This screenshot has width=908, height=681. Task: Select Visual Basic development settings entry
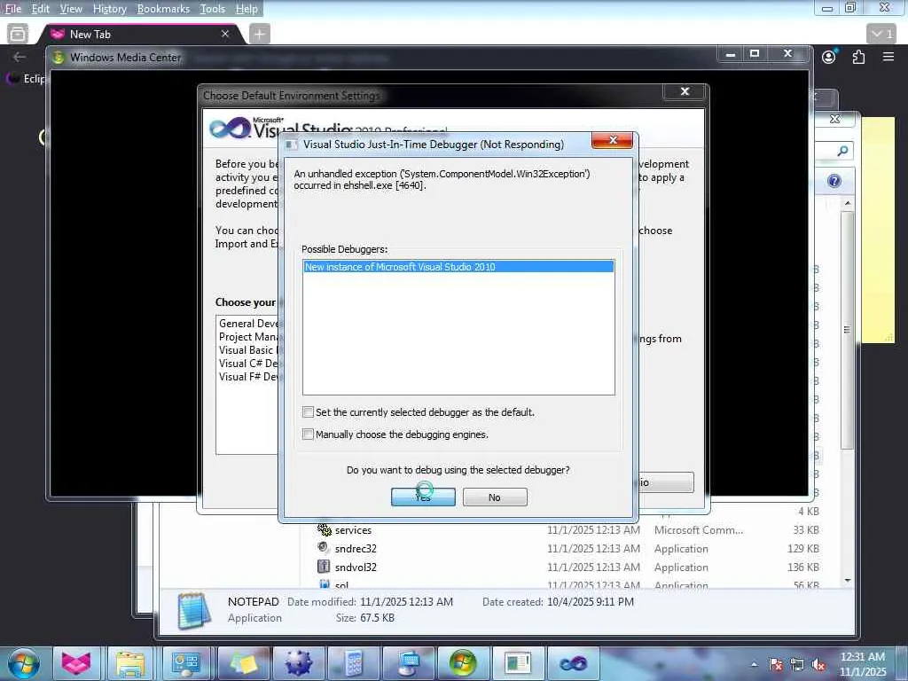248,349
